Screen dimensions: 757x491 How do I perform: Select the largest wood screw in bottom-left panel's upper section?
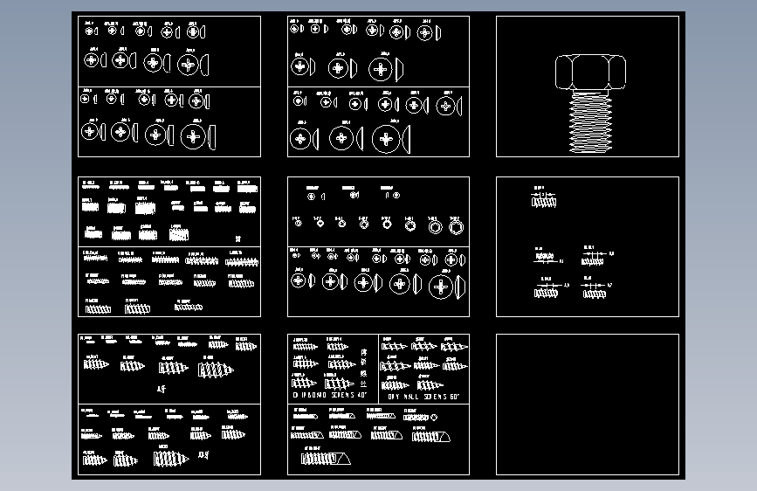[216, 370]
